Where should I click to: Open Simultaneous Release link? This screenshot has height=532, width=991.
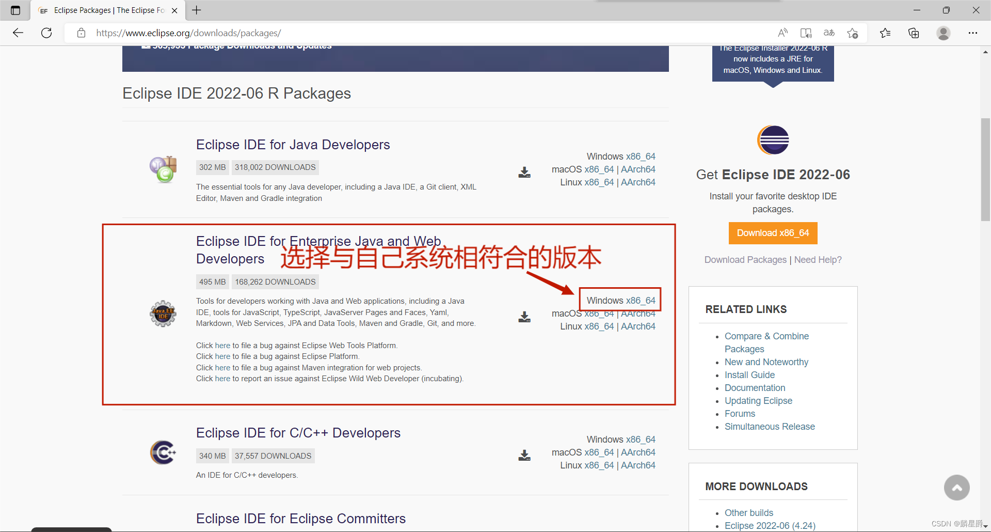click(x=770, y=427)
